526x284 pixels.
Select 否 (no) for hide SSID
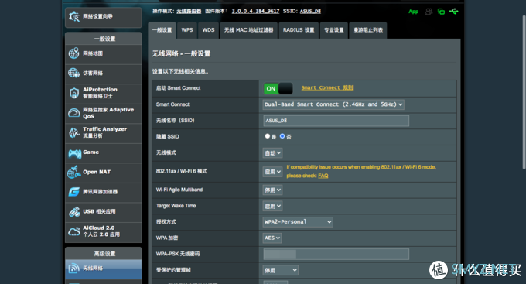click(x=282, y=136)
